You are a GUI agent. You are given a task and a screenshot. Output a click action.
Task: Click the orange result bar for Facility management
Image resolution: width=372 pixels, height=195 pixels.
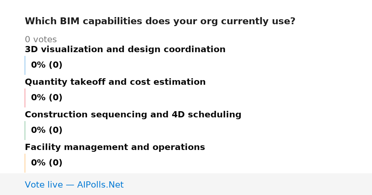[x=25, y=163]
